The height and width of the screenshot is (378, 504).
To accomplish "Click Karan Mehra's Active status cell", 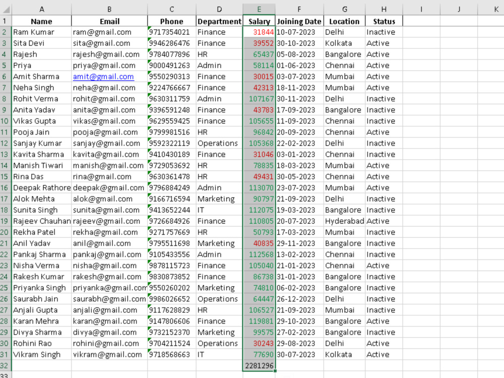I will pyautogui.click(x=384, y=321).
